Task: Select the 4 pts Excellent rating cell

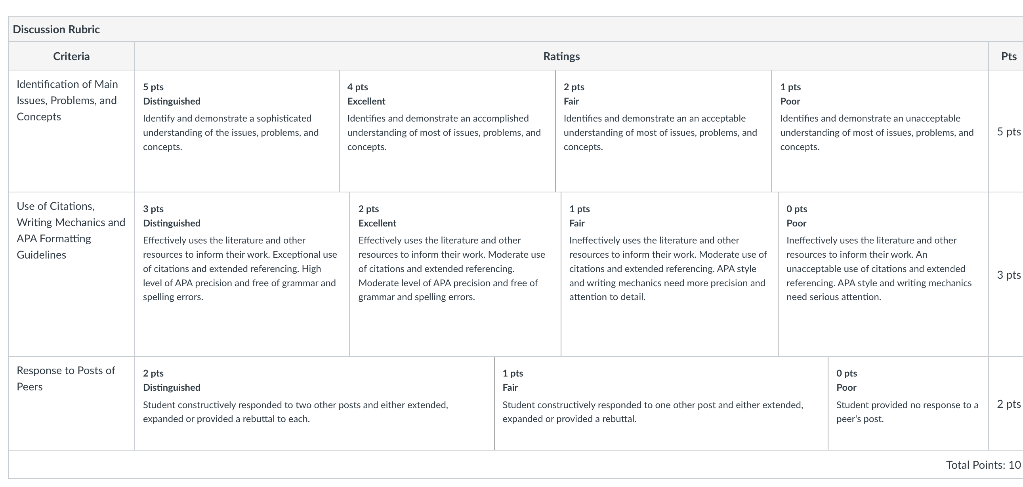Action: pos(447,131)
